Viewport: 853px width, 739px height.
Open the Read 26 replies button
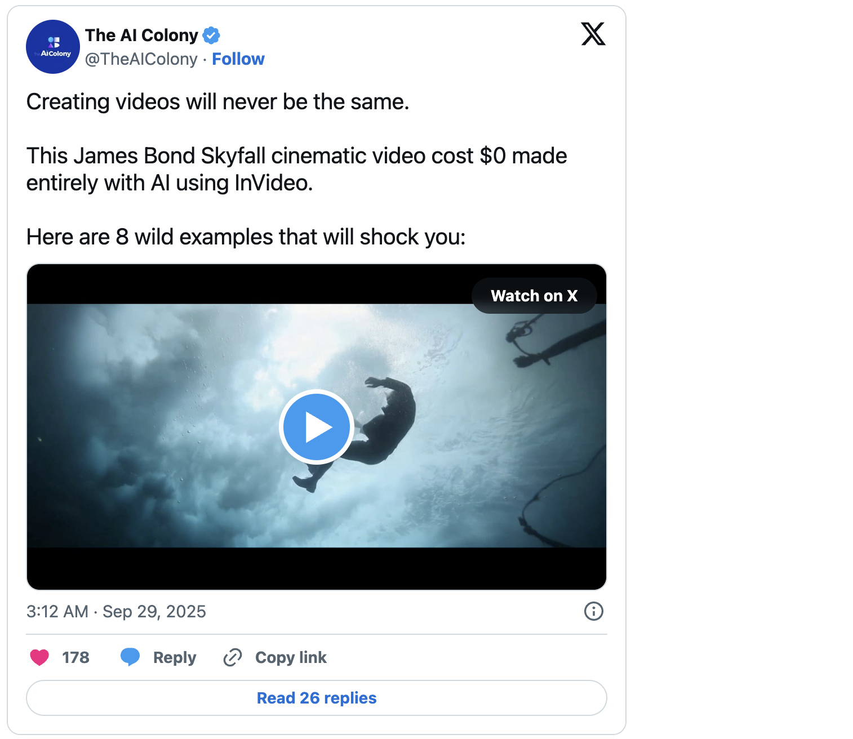pyautogui.click(x=317, y=698)
